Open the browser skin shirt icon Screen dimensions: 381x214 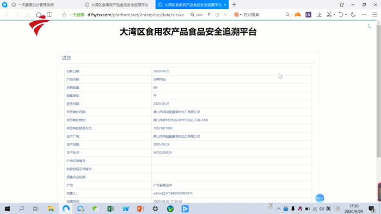(x=342, y=4)
